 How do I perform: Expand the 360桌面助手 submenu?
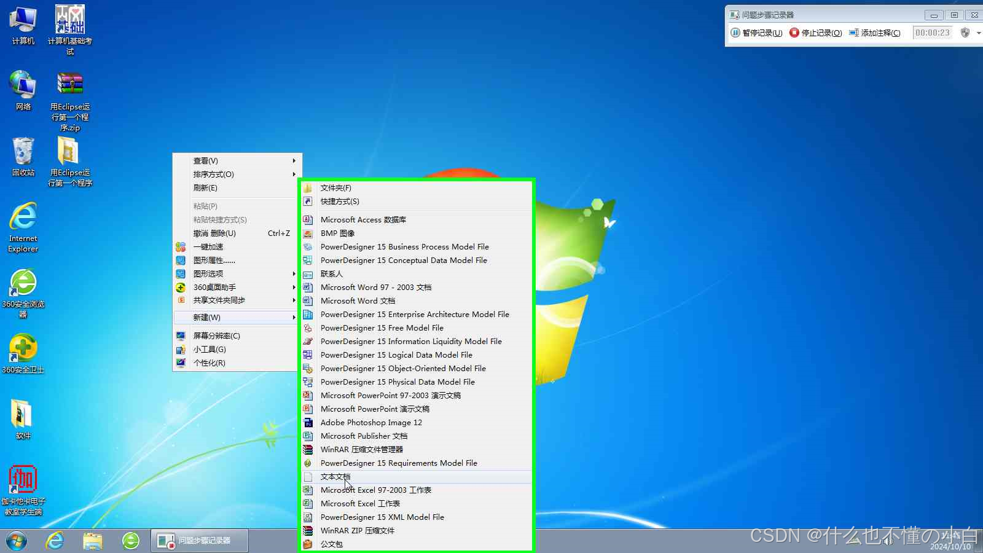point(236,287)
